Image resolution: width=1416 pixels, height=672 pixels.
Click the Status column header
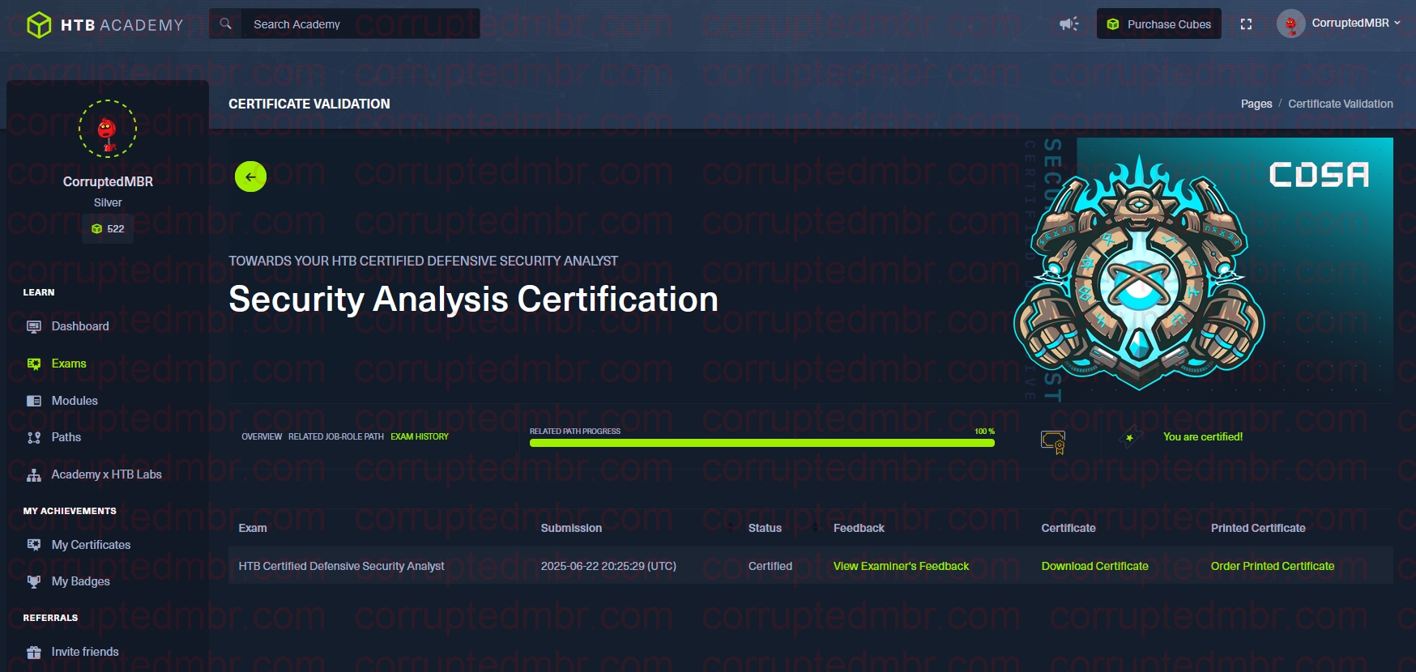pos(765,528)
